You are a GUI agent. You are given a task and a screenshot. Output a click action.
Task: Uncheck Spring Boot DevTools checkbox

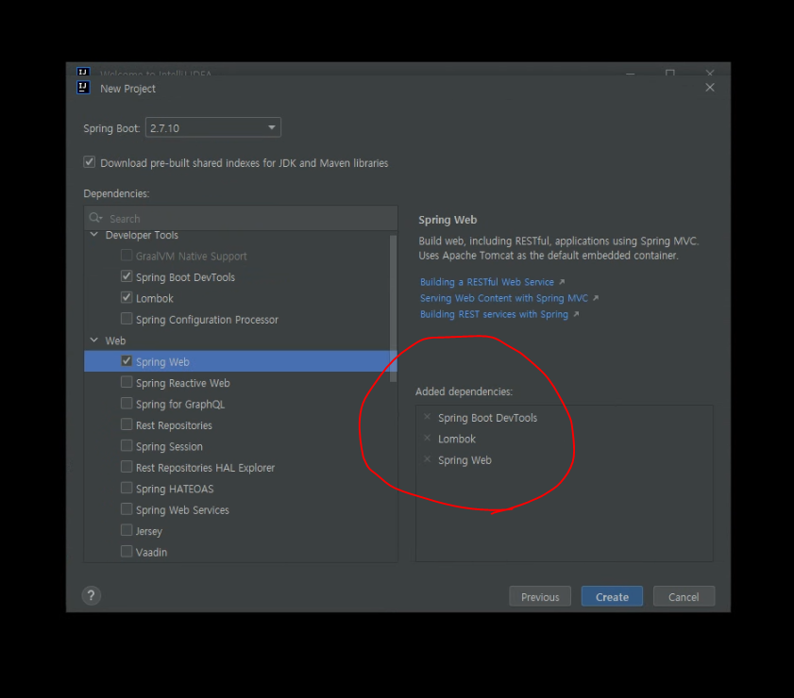click(127, 276)
